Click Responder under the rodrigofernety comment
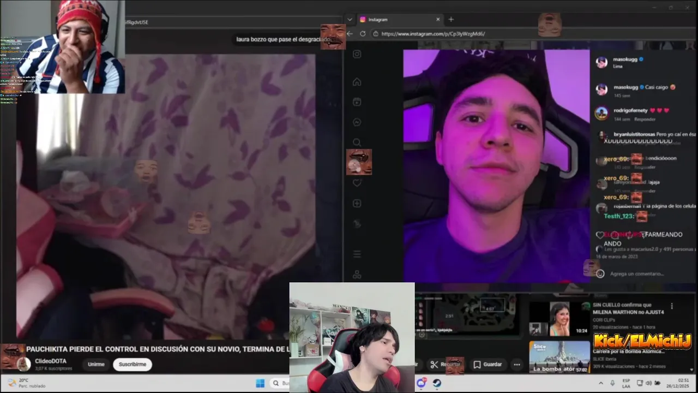Image resolution: width=698 pixels, height=393 pixels. coord(645,119)
